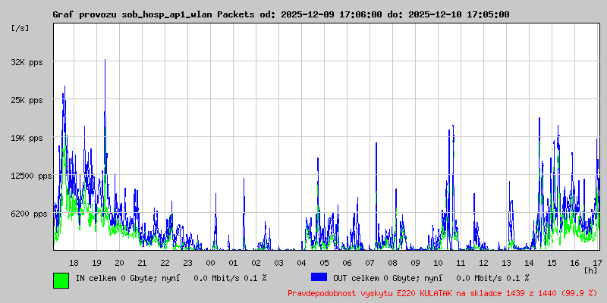Click hour label '16' on x-axis

pos(575,263)
